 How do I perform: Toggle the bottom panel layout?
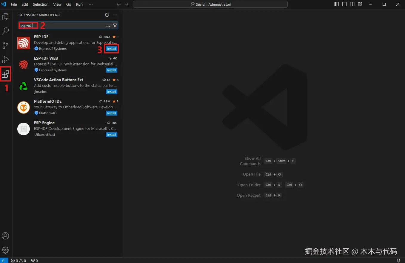click(344, 4)
